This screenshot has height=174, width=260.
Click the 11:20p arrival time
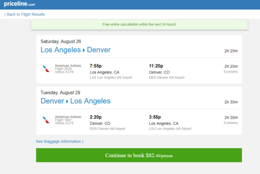[156, 66]
